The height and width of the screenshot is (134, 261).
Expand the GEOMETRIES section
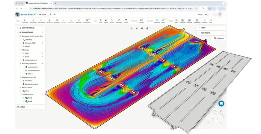pyautogui.click(x=17, y=28)
